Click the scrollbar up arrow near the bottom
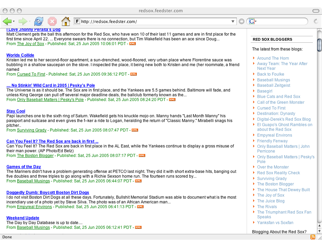322x240 pixels. click(320, 226)
